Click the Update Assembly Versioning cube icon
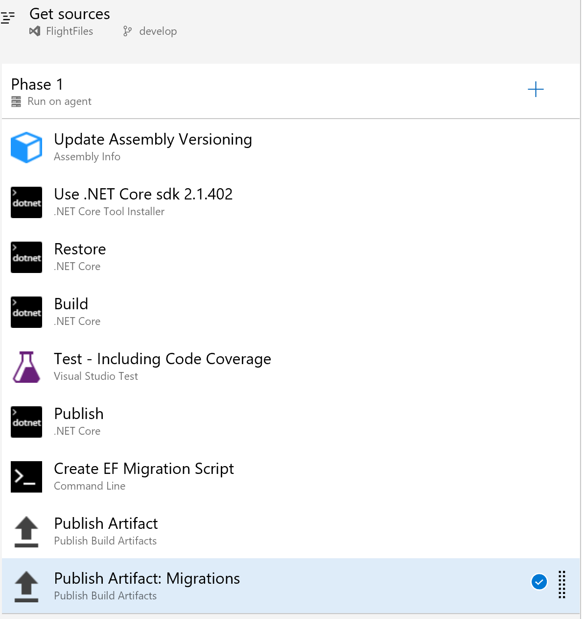Image resolution: width=586 pixels, height=619 pixels. click(x=26, y=148)
